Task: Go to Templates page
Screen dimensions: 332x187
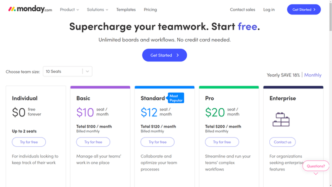Action: (126, 10)
